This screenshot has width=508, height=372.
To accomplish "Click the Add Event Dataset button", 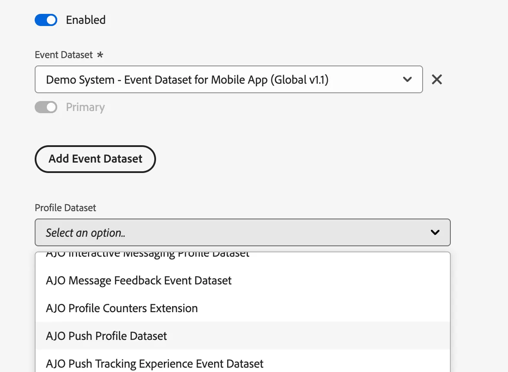I will coord(95,159).
